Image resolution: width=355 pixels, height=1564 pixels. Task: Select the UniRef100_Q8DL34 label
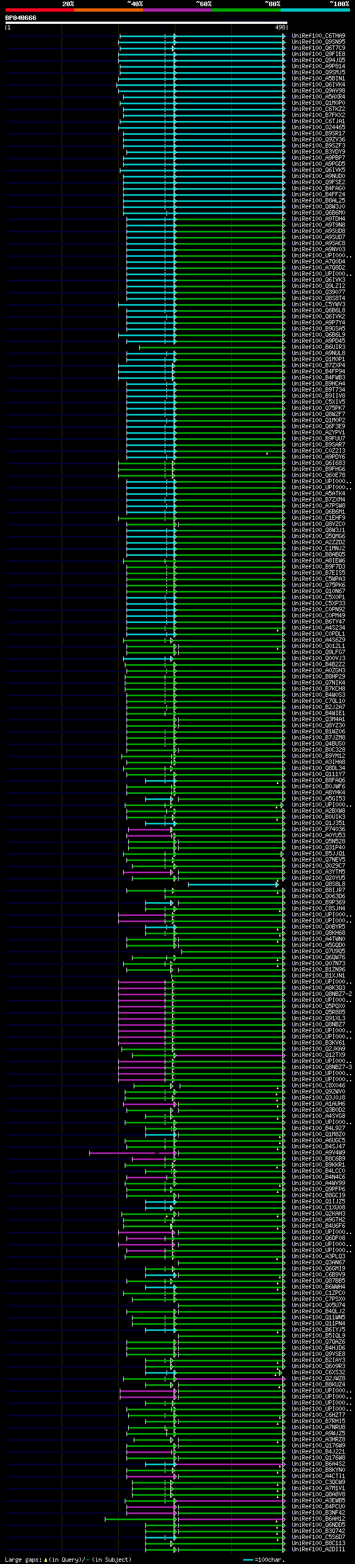tap(318, 768)
